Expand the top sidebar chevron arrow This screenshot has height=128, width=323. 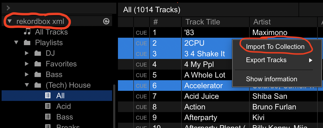click(x=8, y=8)
